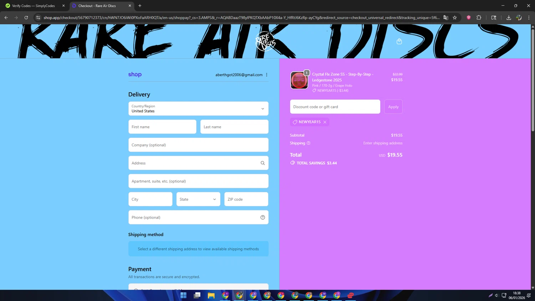Open a new browser tab

pyautogui.click(x=140, y=6)
